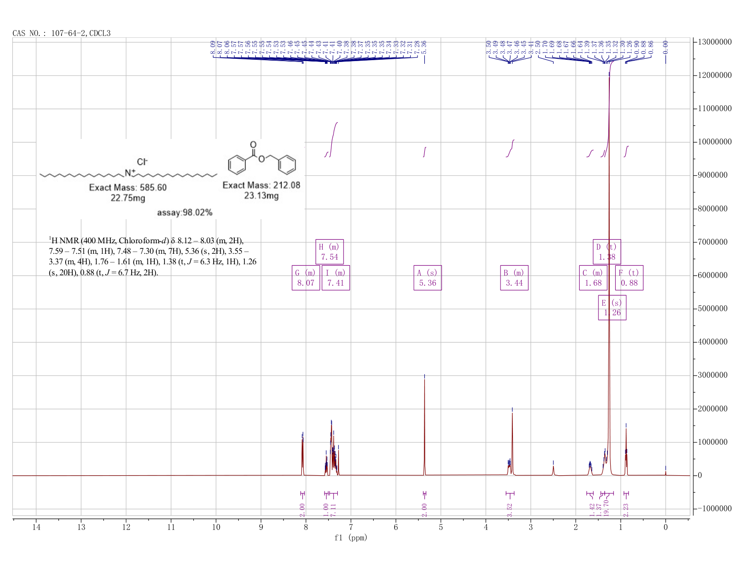Click the y-axis label 13000000

pos(714,42)
